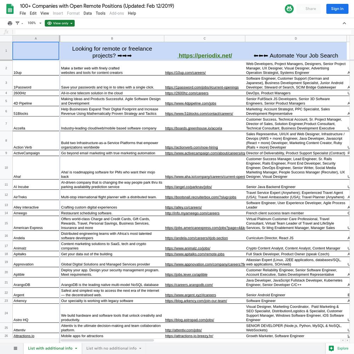This screenshot has width=354, height=354.
Task: Open the actionverb.com now-hiring link
Action: (x=192, y=147)
